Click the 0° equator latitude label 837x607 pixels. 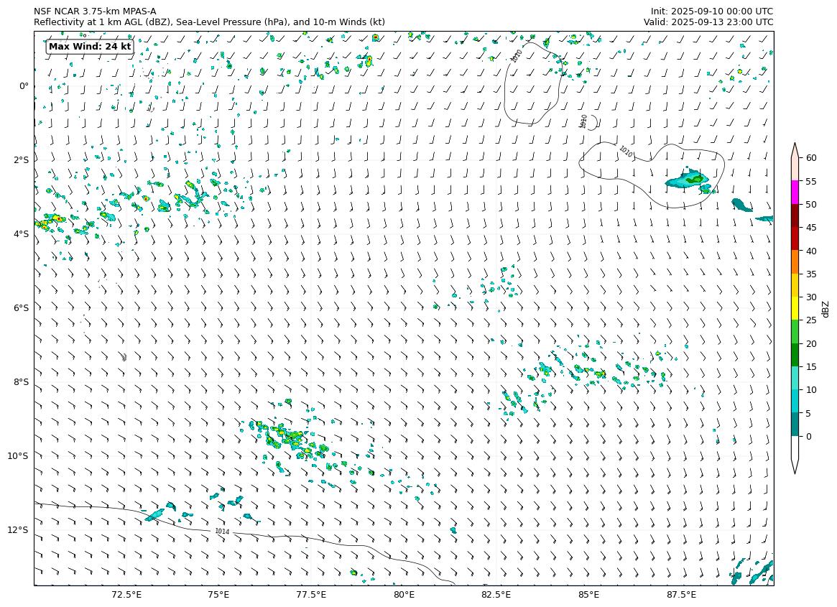(24, 86)
